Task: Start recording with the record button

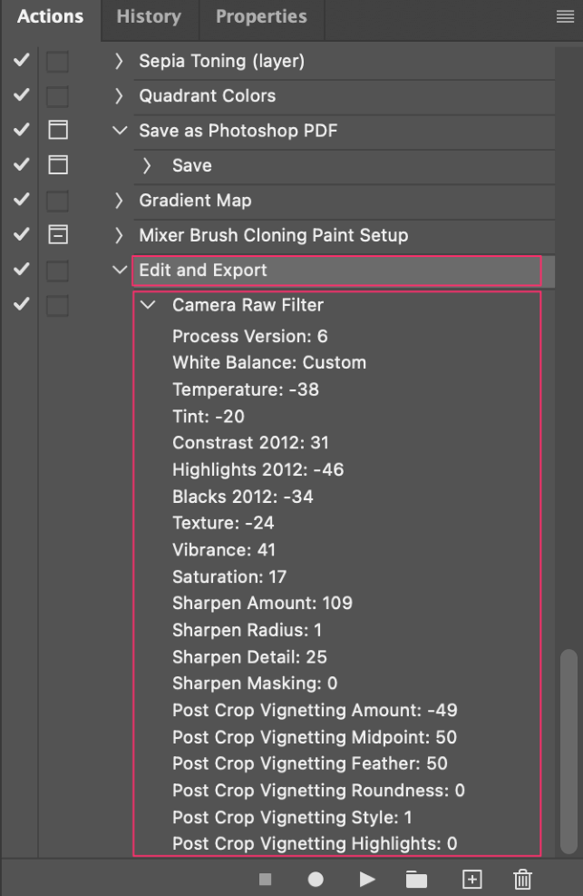Action: (x=316, y=879)
